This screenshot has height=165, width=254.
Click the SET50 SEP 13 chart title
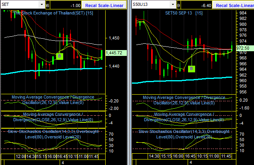[184, 13]
